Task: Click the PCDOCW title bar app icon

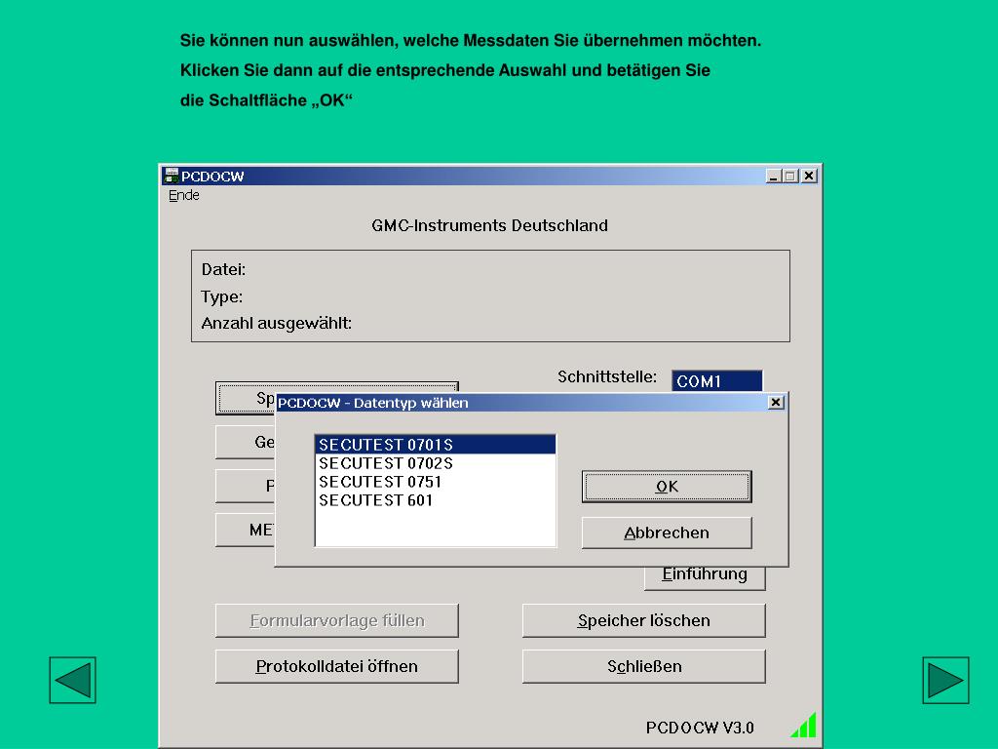Action: [171, 176]
